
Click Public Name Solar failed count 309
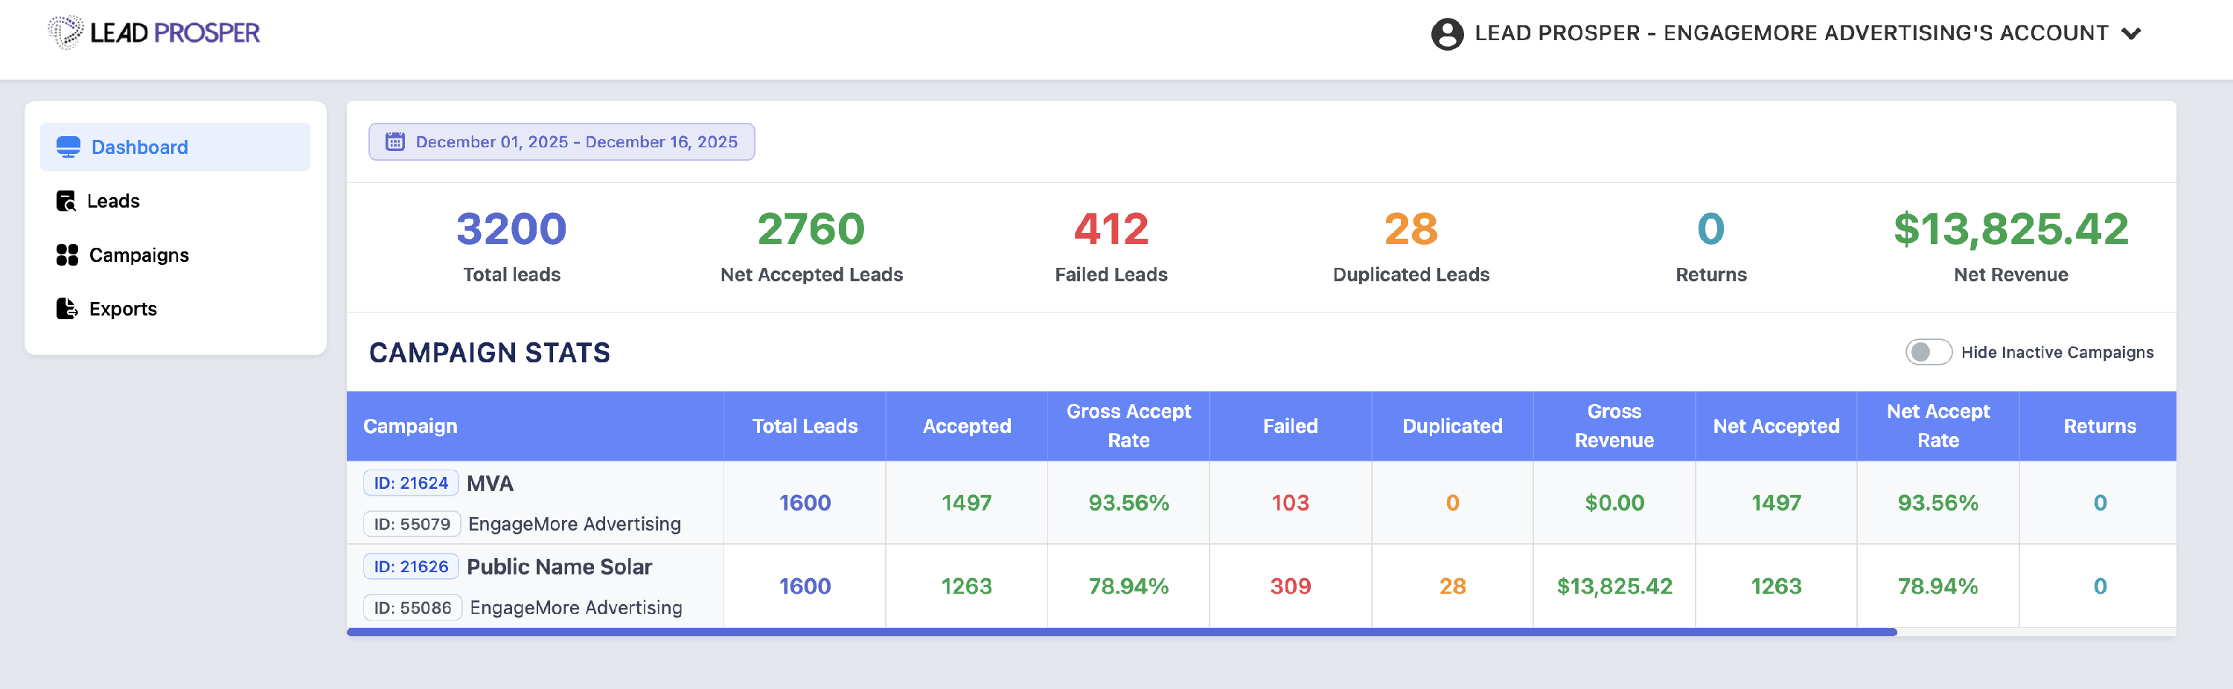point(1290,586)
